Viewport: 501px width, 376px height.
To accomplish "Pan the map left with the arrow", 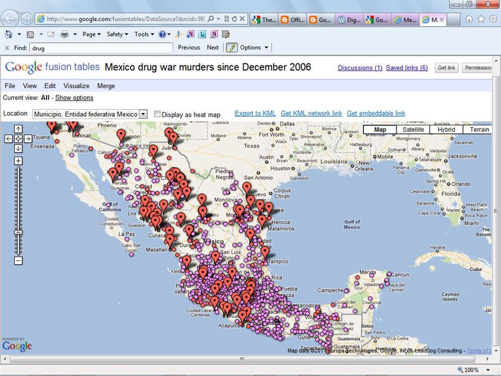I will click(8, 139).
